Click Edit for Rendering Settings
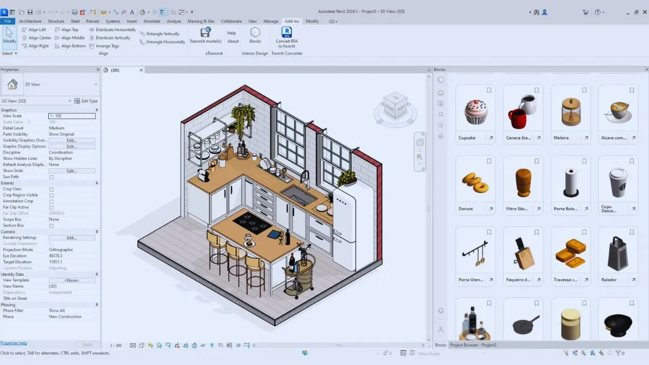649x365 pixels. coord(71,237)
